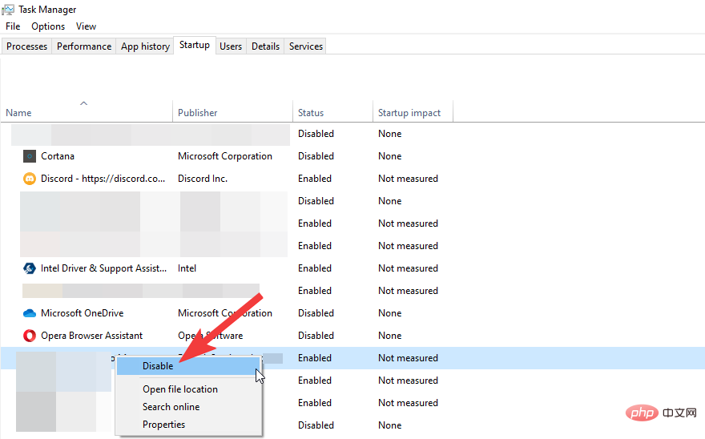Open the File menu

pos(13,26)
